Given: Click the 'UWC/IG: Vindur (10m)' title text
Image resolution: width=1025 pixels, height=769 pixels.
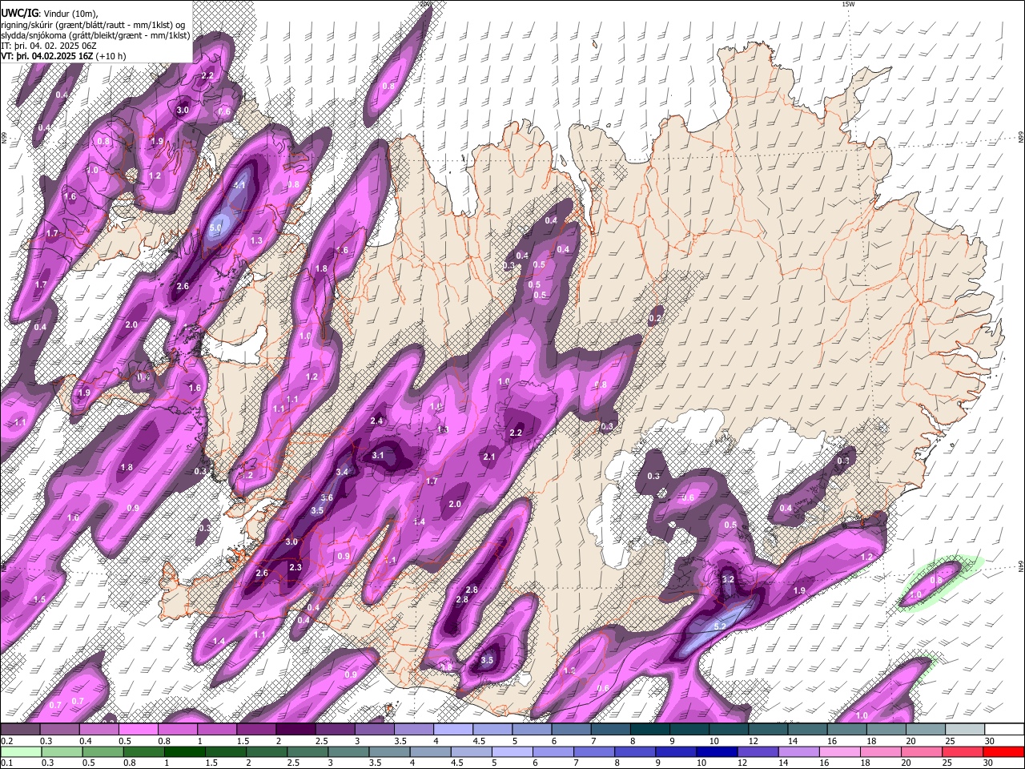Looking at the screenshot, I should [x=49, y=13].
